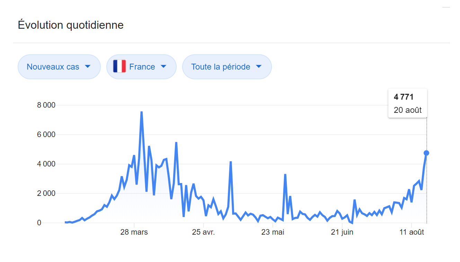Select the 11 août date label
460x262 pixels.
pyautogui.click(x=411, y=232)
